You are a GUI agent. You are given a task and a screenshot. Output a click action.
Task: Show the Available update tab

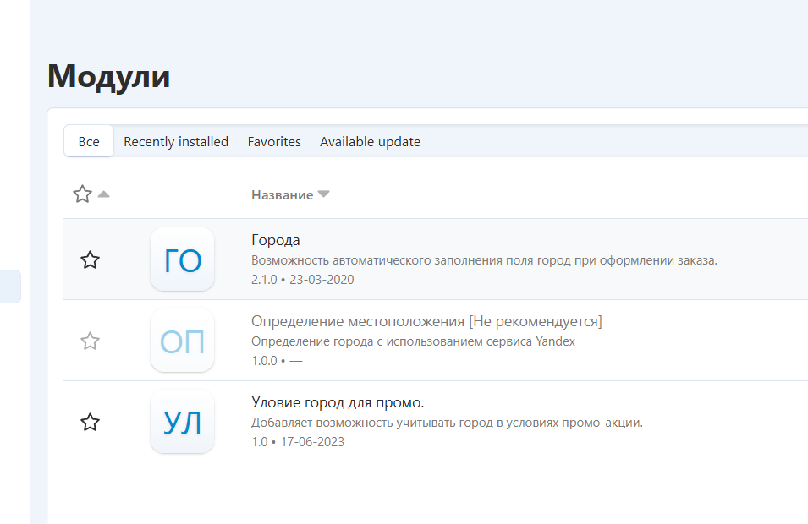370,142
